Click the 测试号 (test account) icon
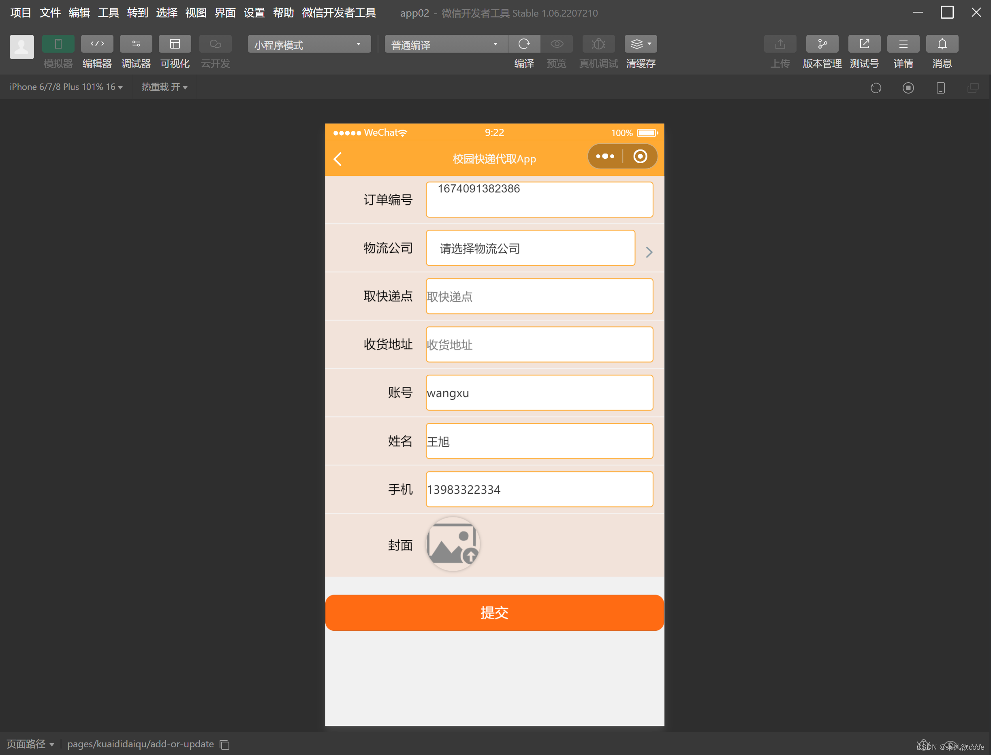Viewport: 991px width, 755px height. pyautogui.click(x=864, y=44)
